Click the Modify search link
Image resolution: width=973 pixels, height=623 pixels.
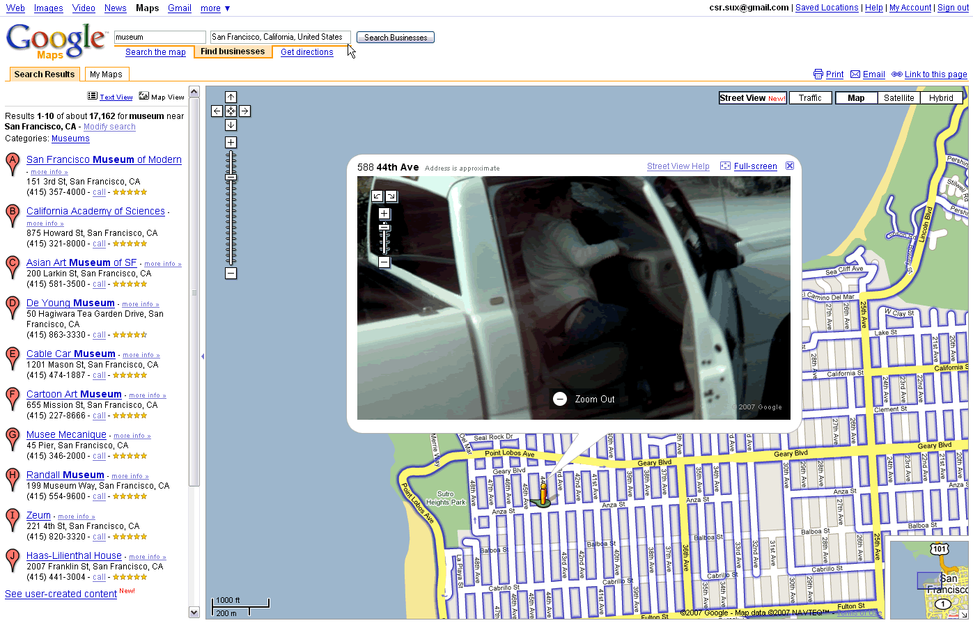pos(109,127)
